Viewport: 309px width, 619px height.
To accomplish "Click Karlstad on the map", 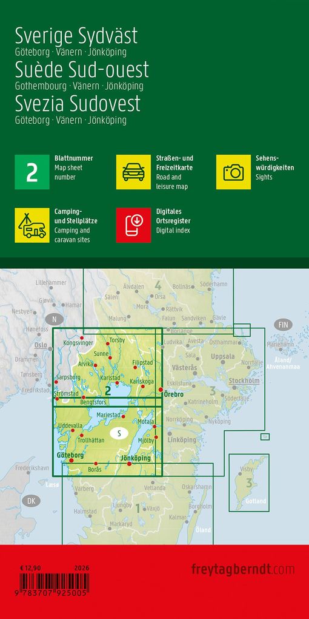I will coord(110,378).
